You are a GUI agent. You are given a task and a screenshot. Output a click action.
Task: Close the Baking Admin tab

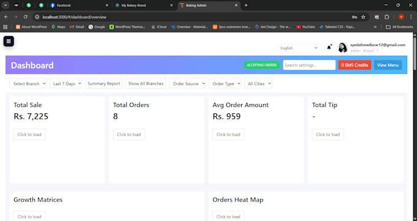236,6
